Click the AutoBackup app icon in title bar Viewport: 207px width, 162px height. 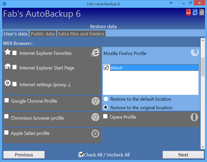5,4
